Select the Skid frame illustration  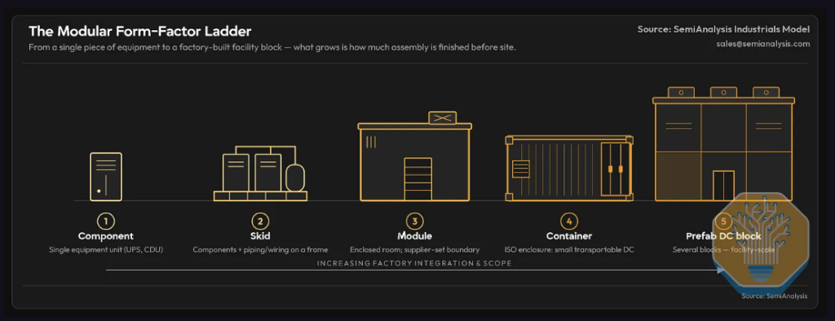pyautogui.click(x=260, y=173)
